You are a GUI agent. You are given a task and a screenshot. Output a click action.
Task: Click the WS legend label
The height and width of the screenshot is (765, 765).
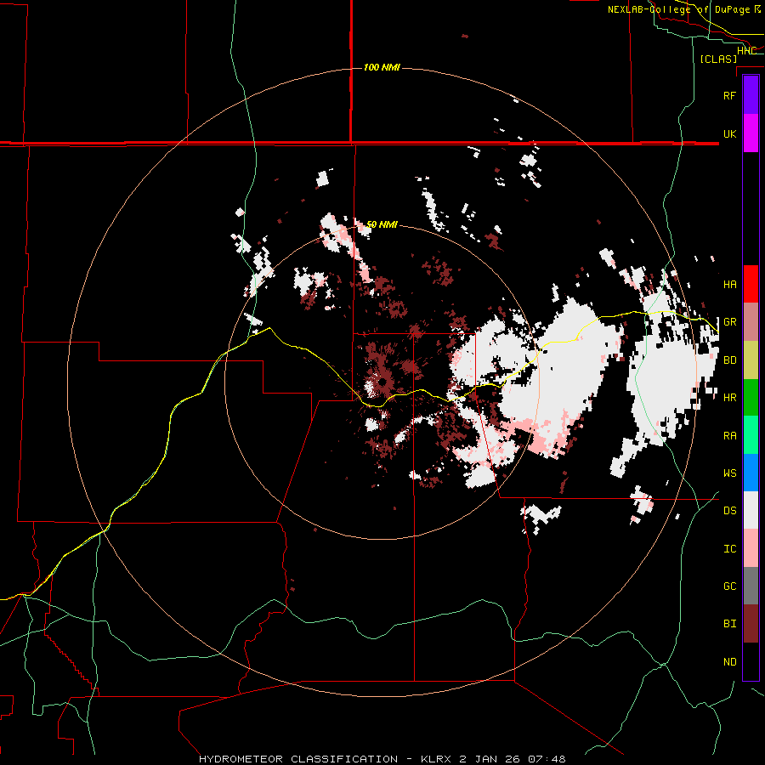[x=729, y=473]
